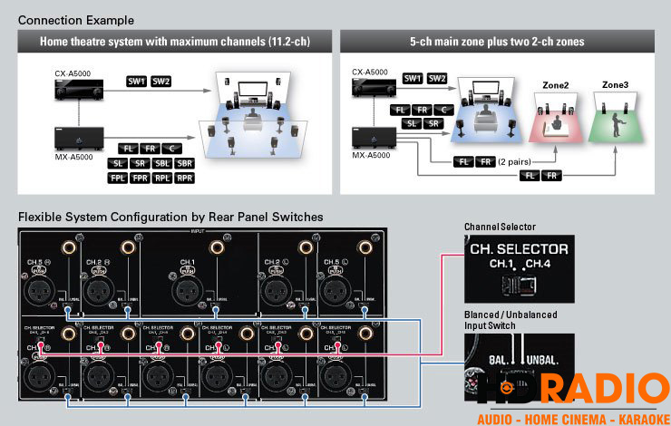
Task: Select the Home theatre system maximum channels header
Action: coord(170,42)
